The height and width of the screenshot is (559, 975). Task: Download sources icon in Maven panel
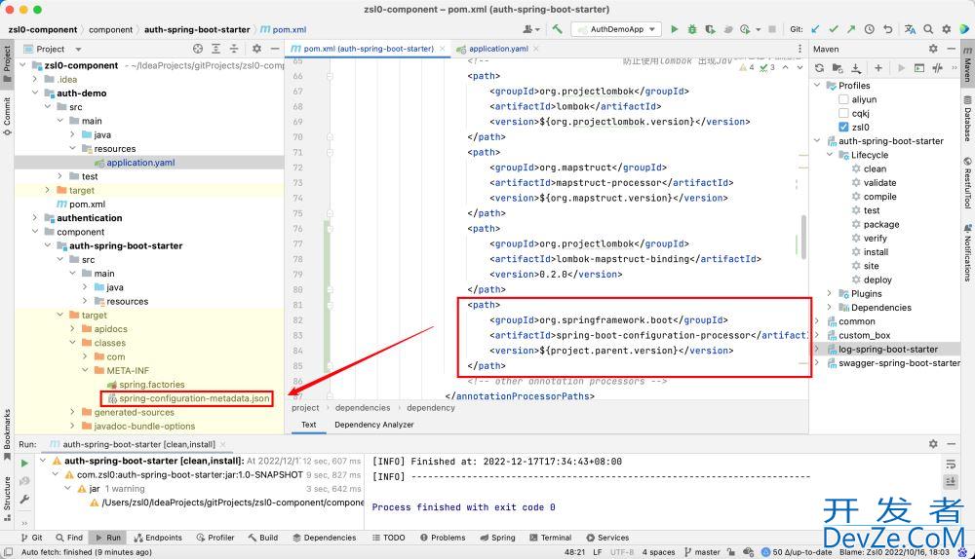pos(856,68)
